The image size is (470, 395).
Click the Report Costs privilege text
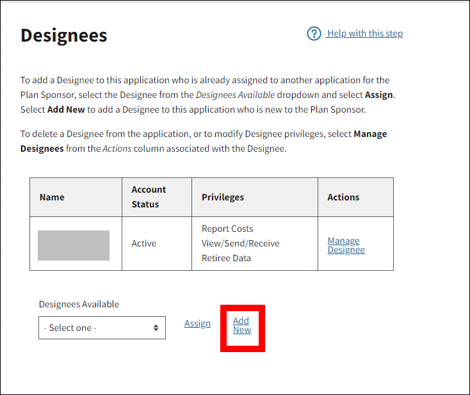pos(227,229)
